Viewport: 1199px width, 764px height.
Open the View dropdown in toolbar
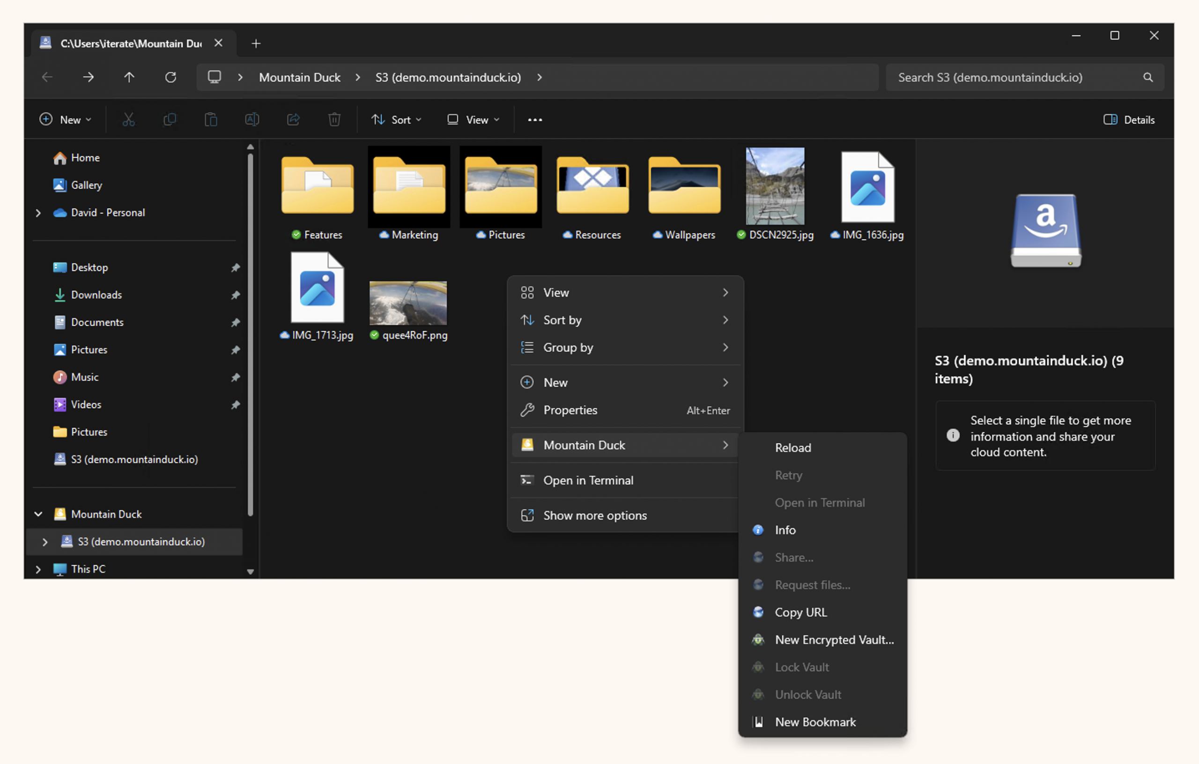[473, 119]
